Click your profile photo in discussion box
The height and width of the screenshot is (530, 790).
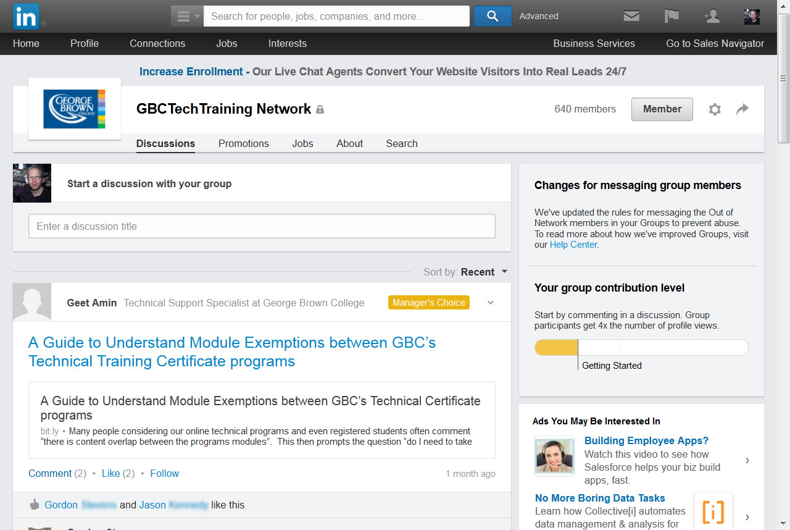32,183
